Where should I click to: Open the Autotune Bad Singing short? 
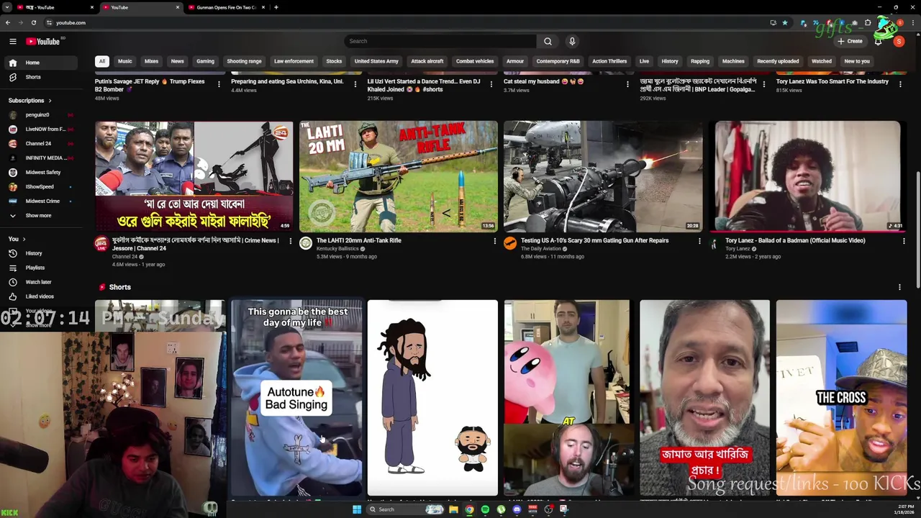296,397
